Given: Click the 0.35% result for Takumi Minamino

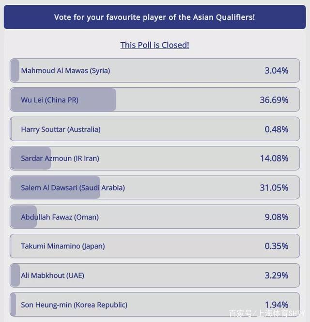Looking at the screenshot, I should (x=276, y=246).
